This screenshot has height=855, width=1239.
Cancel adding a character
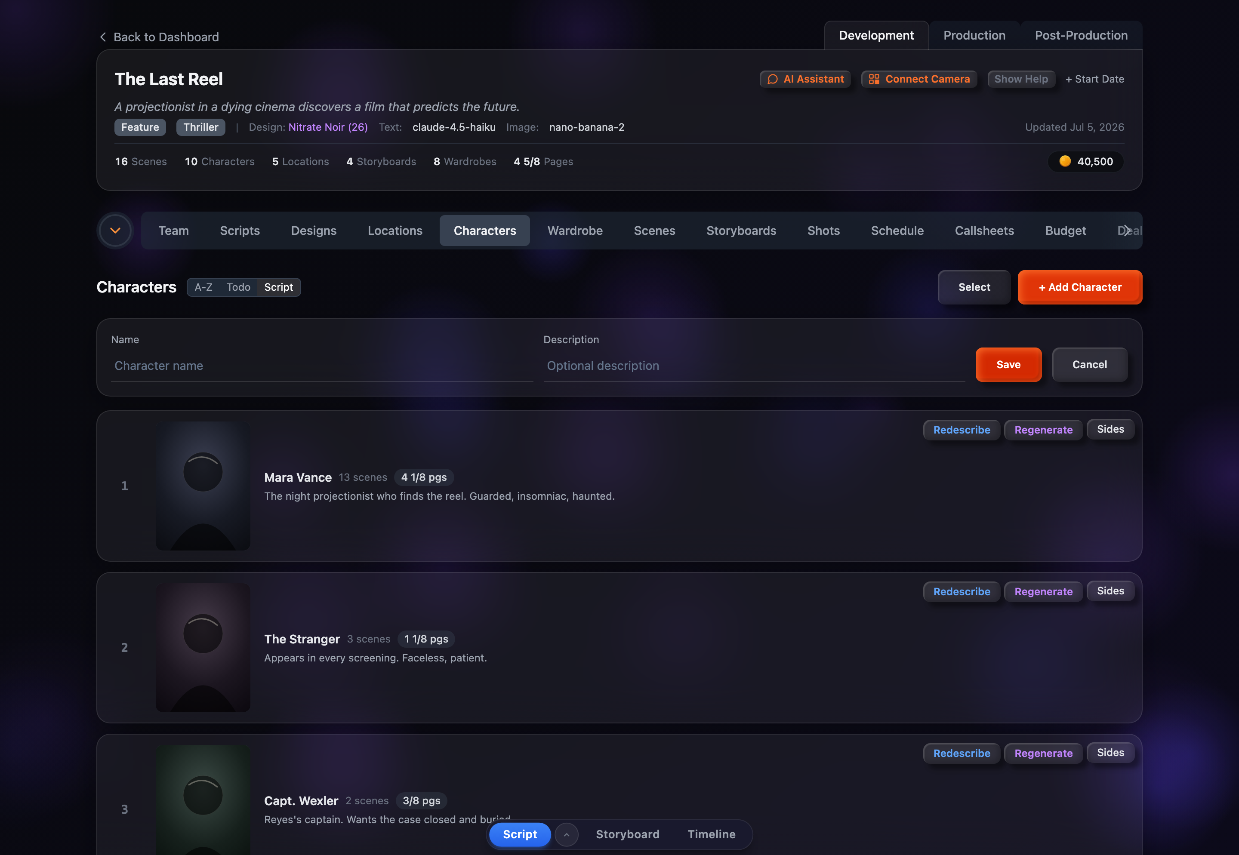click(1090, 365)
